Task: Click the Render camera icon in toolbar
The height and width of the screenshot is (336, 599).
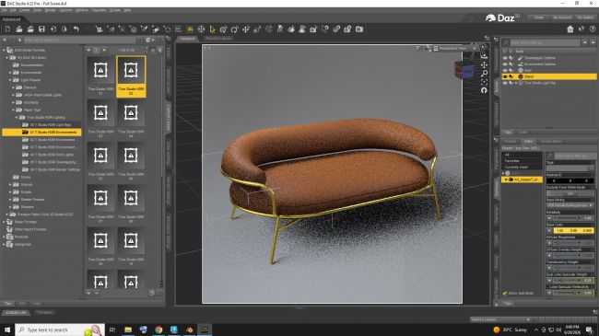Action: (359, 29)
